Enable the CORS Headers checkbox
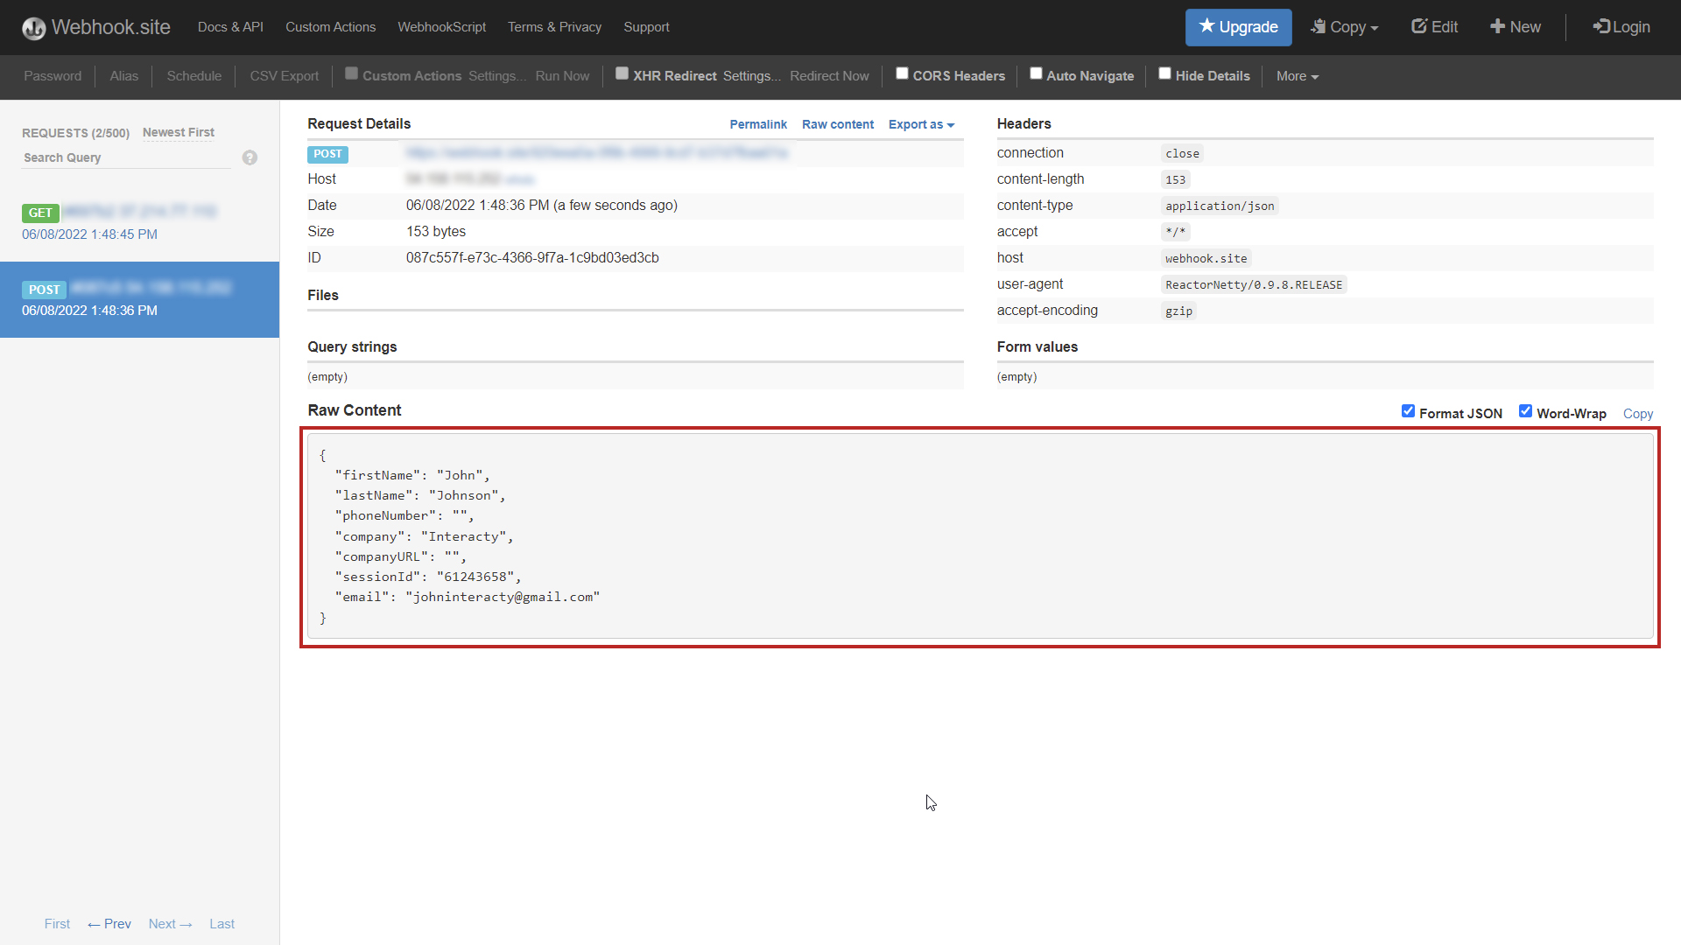Image resolution: width=1681 pixels, height=945 pixels. pos(902,73)
